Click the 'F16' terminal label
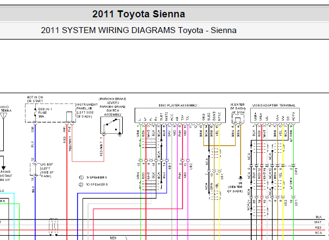The image size is (329, 240). click(69, 129)
